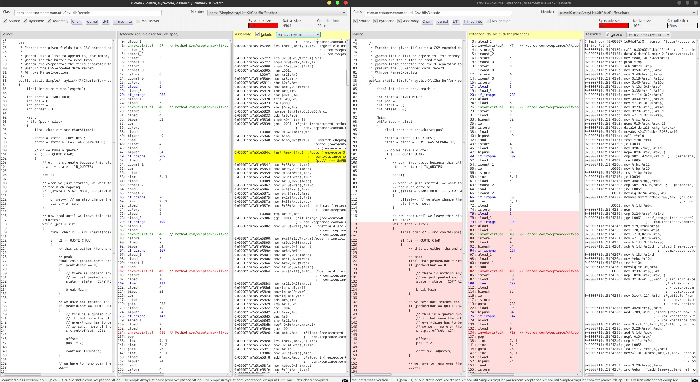Viewport: 700px width, 382px height.
Task: Select 'int state = START_MODE;' in left Source
Action: click(x=49, y=97)
